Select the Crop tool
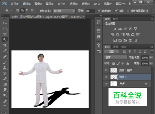The image size is (155, 114). coord(5,45)
